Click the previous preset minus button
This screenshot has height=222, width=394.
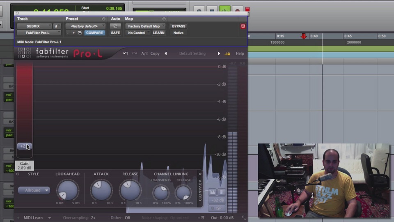point(68,33)
